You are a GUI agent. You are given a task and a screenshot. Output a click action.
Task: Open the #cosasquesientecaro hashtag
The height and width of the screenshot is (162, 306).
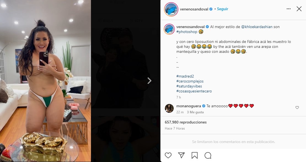pos(194,91)
